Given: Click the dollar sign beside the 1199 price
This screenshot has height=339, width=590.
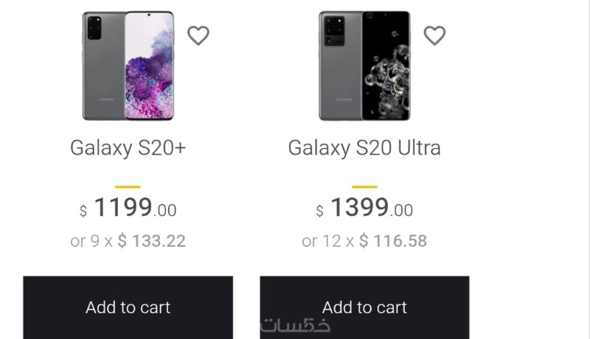Looking at the screenshot, I should point(83,212).
